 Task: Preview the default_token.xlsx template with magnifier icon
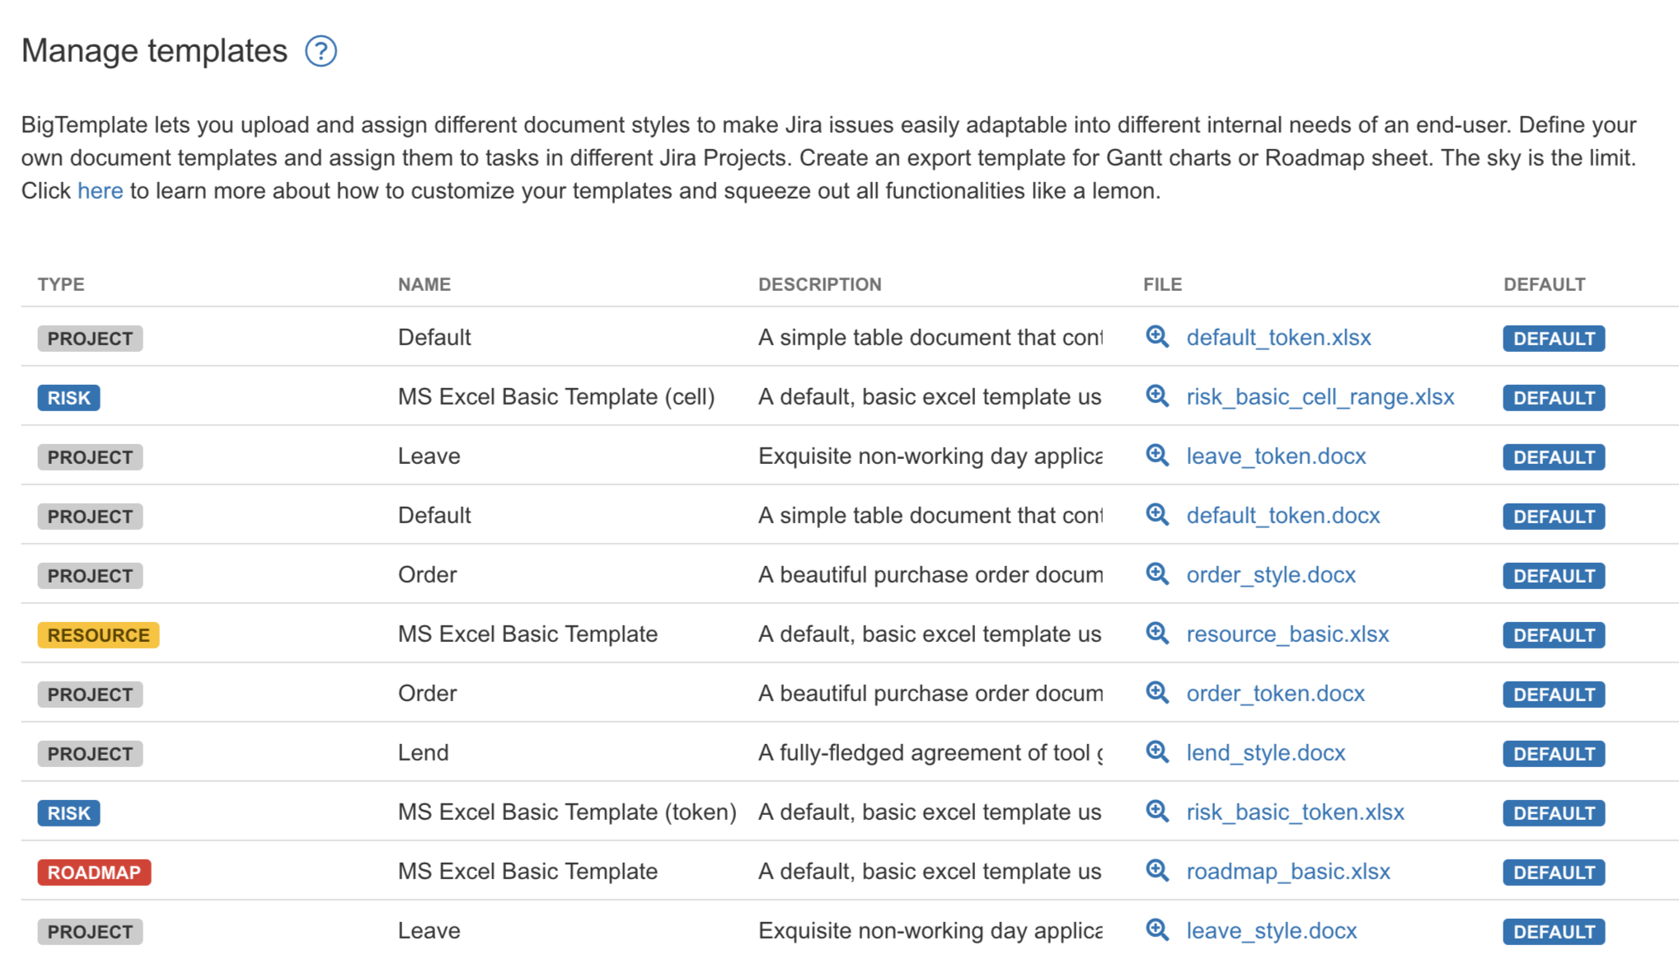[1157, 337]
